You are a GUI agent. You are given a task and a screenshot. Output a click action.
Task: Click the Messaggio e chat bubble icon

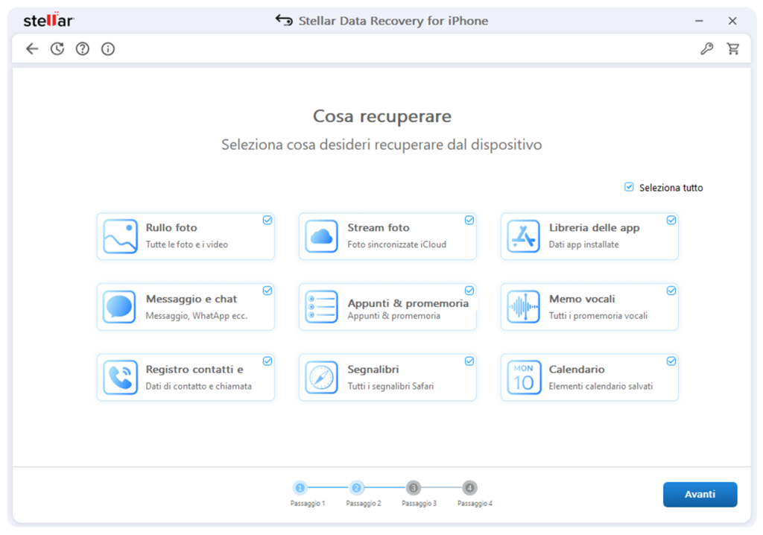(x=120, y=307)
